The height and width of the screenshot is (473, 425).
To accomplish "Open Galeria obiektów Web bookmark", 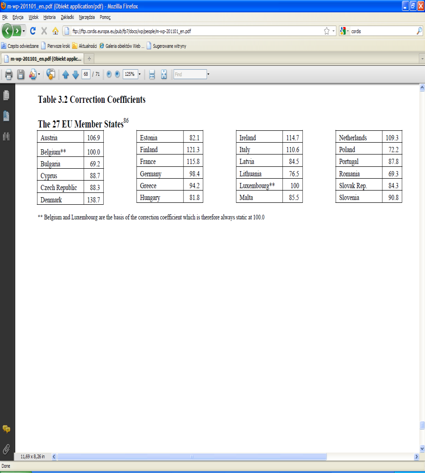I will point(122,46).
